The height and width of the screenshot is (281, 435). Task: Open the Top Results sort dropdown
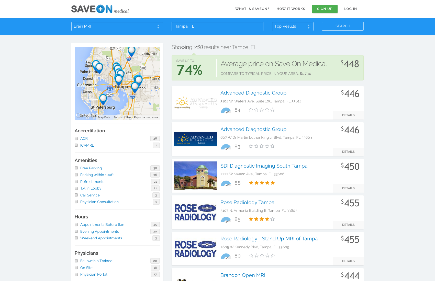tap(293, 26)
